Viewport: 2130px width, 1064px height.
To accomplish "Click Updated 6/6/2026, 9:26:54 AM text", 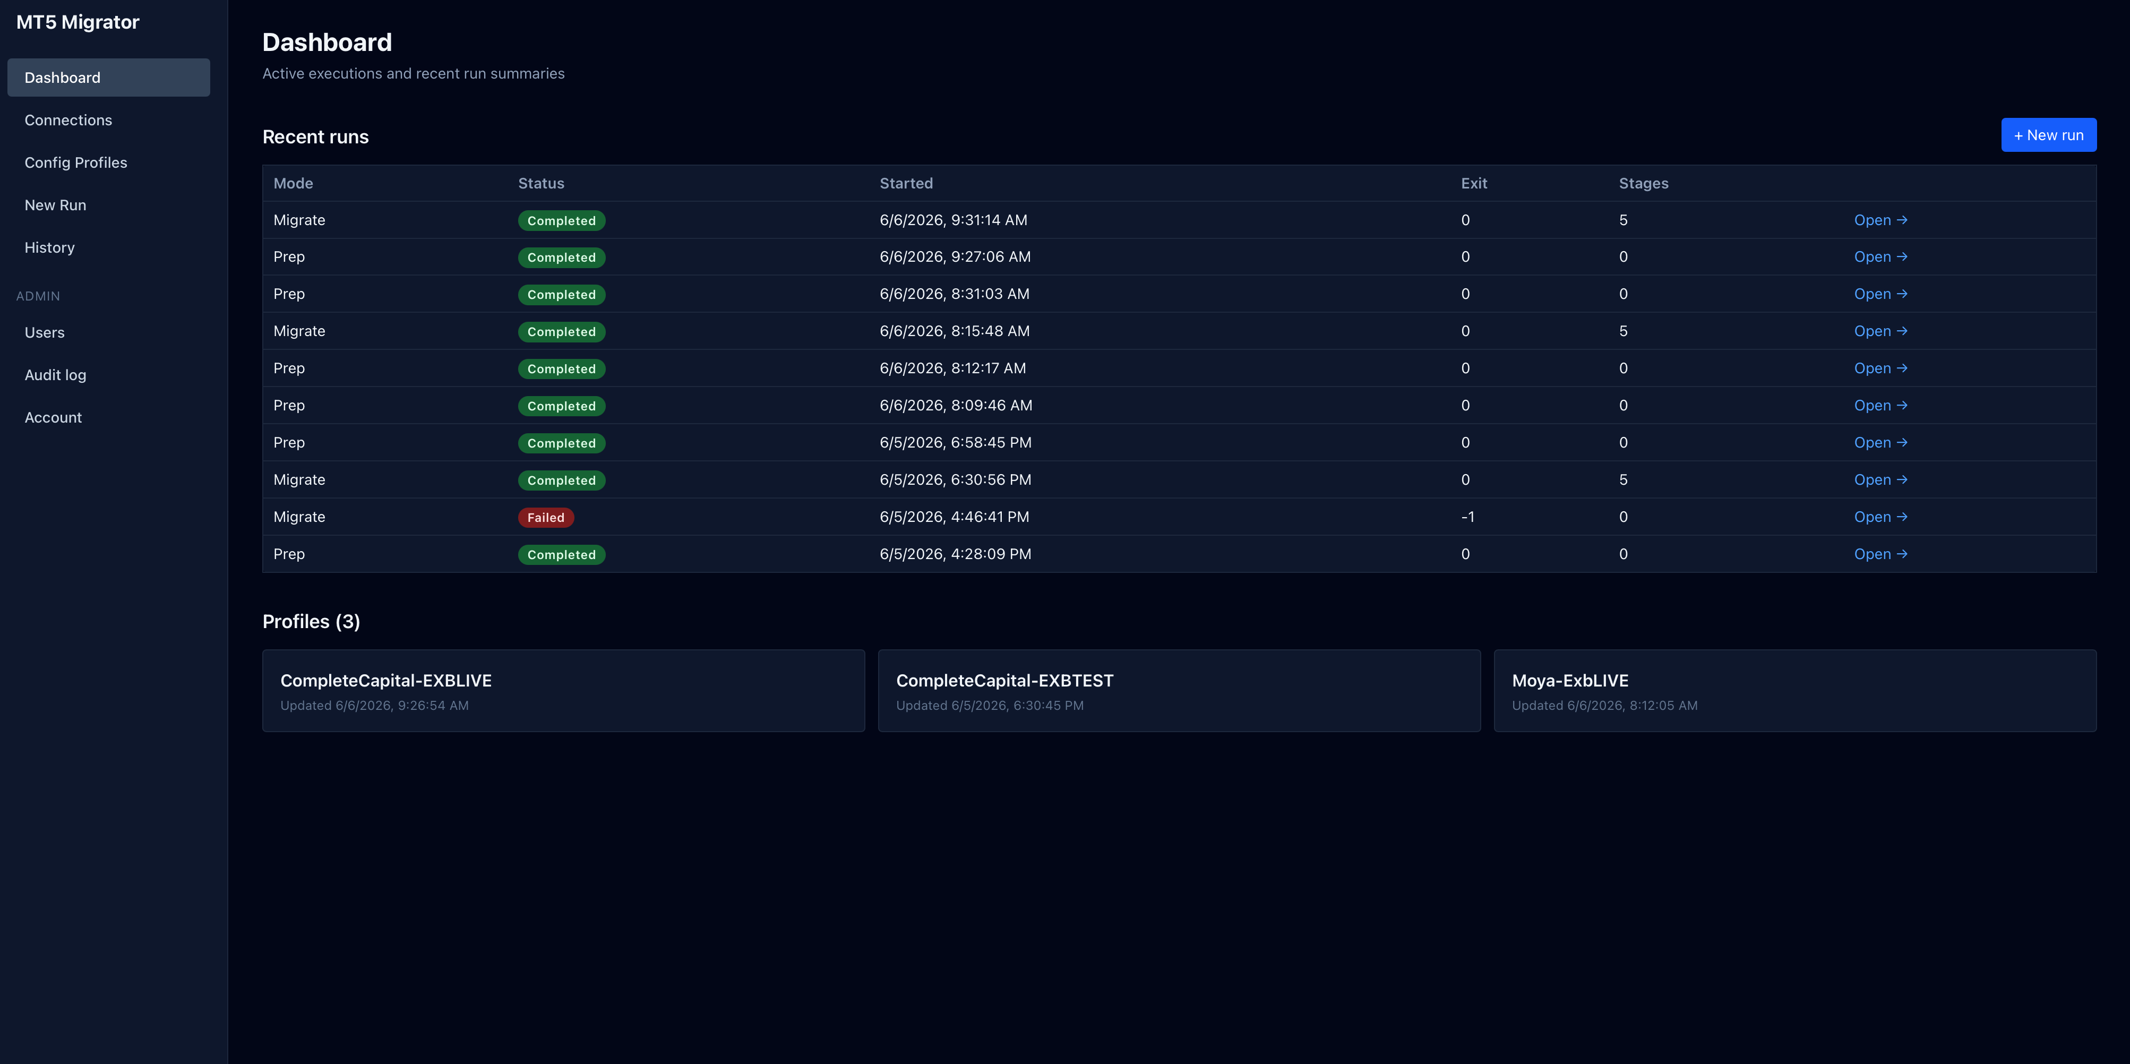I will click(x=375, y=706).
